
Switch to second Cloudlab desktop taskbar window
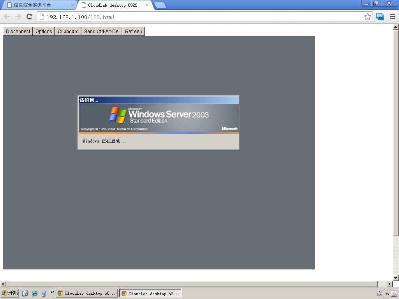pos(151,294)
